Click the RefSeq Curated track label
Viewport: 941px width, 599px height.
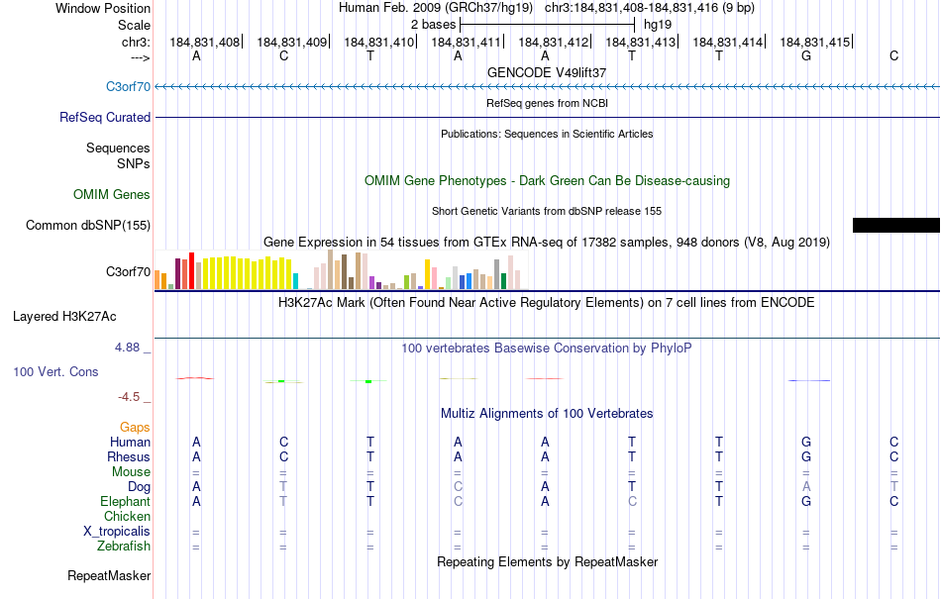click(104, 117)
